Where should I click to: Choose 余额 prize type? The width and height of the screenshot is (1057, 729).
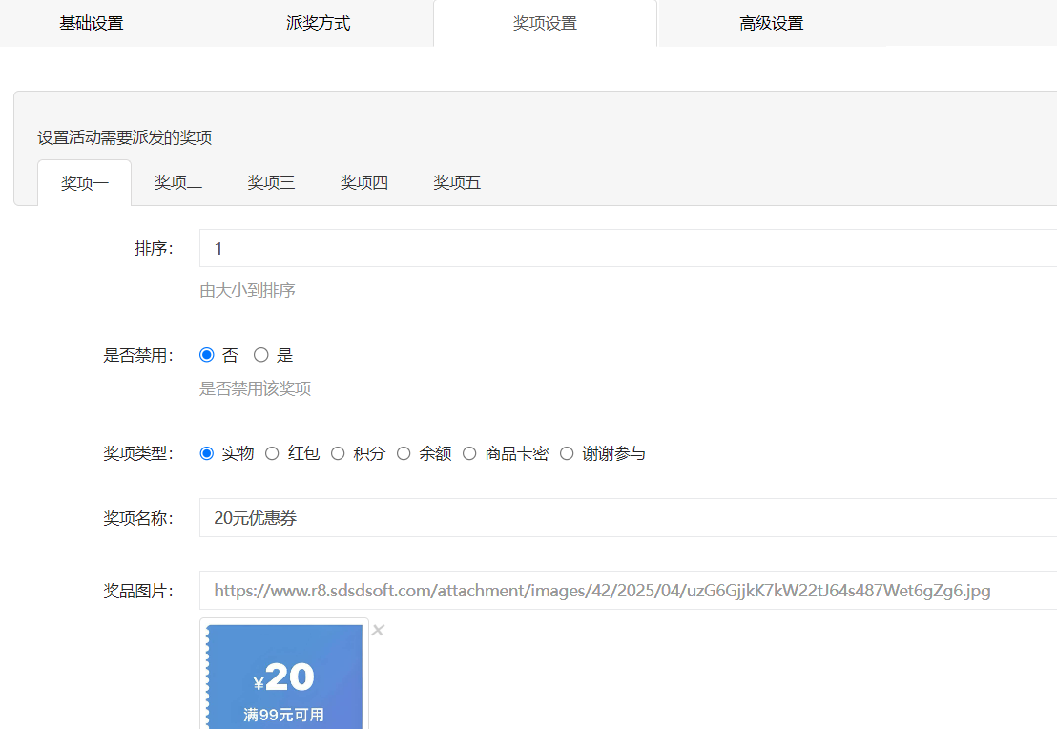(x=404, y=453)
